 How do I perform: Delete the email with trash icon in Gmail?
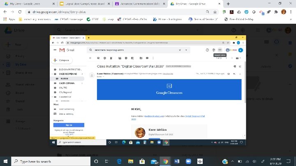pos(111,58)
